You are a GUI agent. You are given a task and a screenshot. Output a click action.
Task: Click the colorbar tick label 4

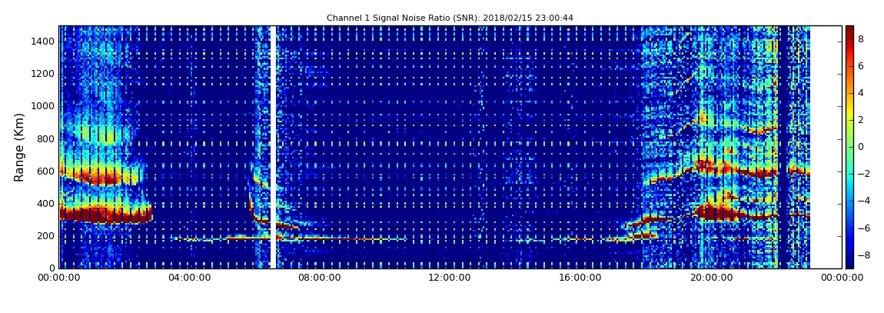(861, 93)
